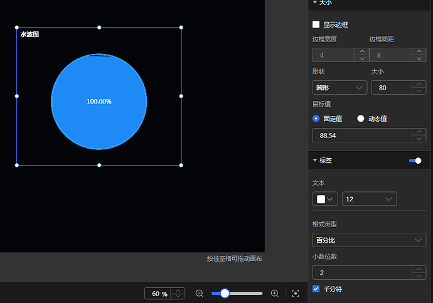
Task: Open the font size dropdown showing 12
Action: point(369,199)
